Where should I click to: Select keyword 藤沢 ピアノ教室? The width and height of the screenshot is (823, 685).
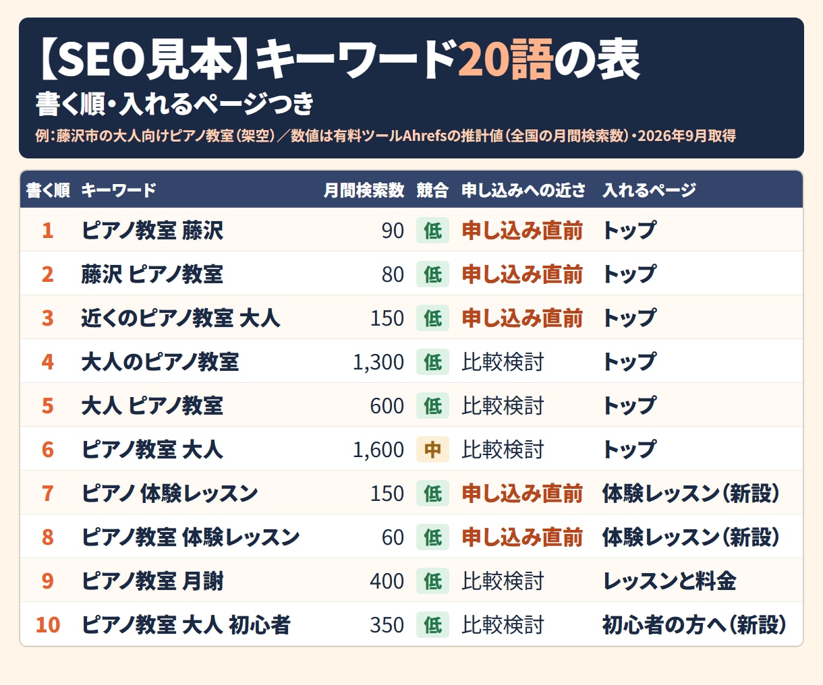[152, 274]
